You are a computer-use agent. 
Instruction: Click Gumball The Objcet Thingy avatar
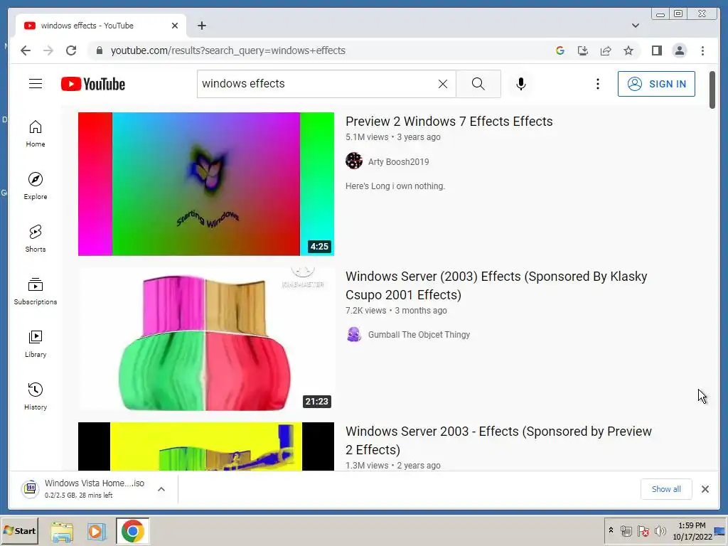pyautogui.click(x=354, y=334)
